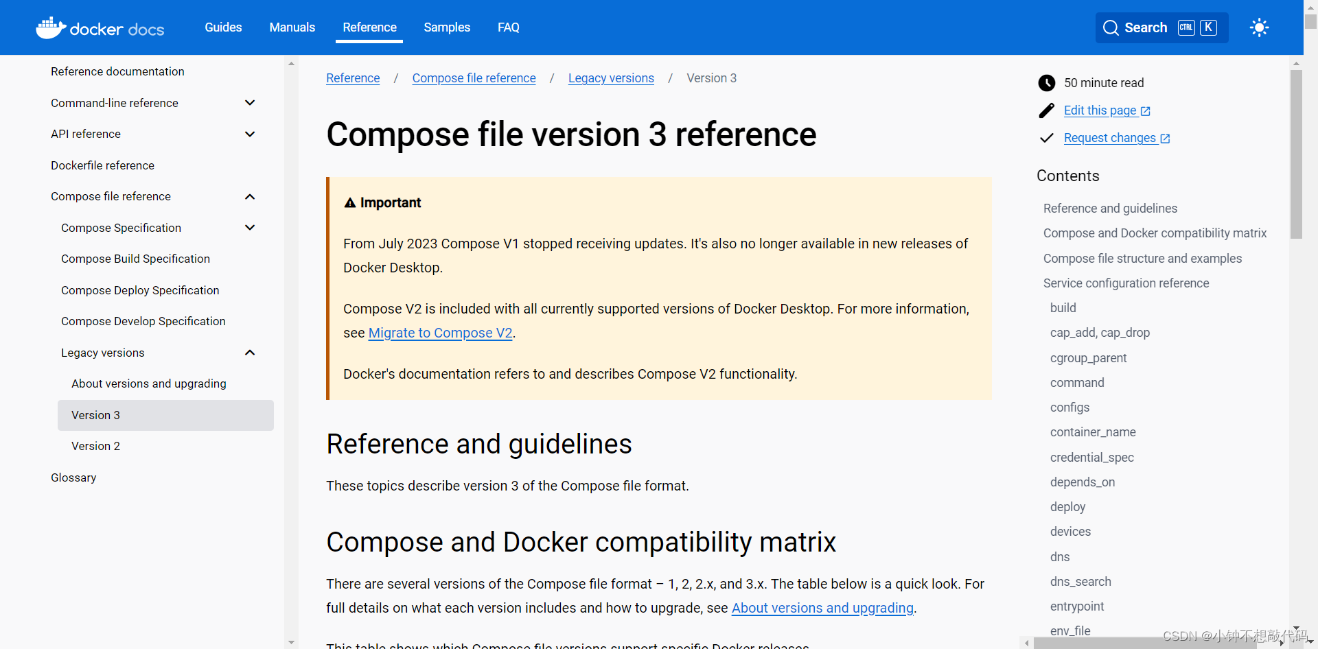Viewport: 1318px width, 649px height.
Task: Select Version 3 in sidebar
Action: pos(165,415)
